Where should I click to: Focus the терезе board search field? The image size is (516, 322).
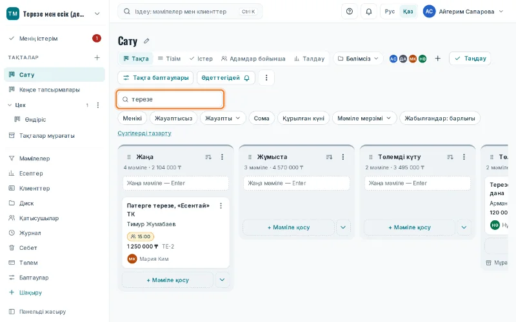point(170,99)
